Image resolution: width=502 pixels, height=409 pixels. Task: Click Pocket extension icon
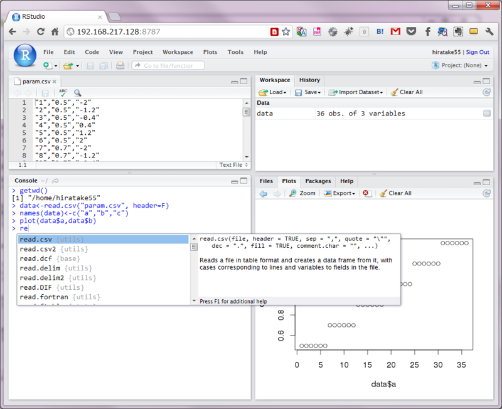[x=411, y=31]
